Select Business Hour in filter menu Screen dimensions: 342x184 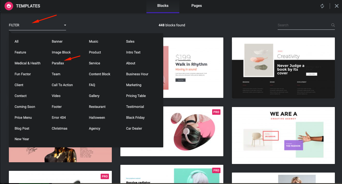click(137, 74)
